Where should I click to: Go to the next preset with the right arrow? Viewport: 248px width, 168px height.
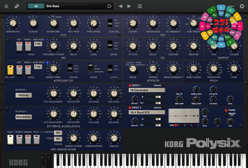coord(129,6)
